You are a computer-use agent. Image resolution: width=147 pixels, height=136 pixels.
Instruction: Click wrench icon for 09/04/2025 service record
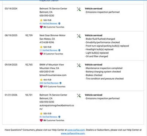click(x=79, y=65)
